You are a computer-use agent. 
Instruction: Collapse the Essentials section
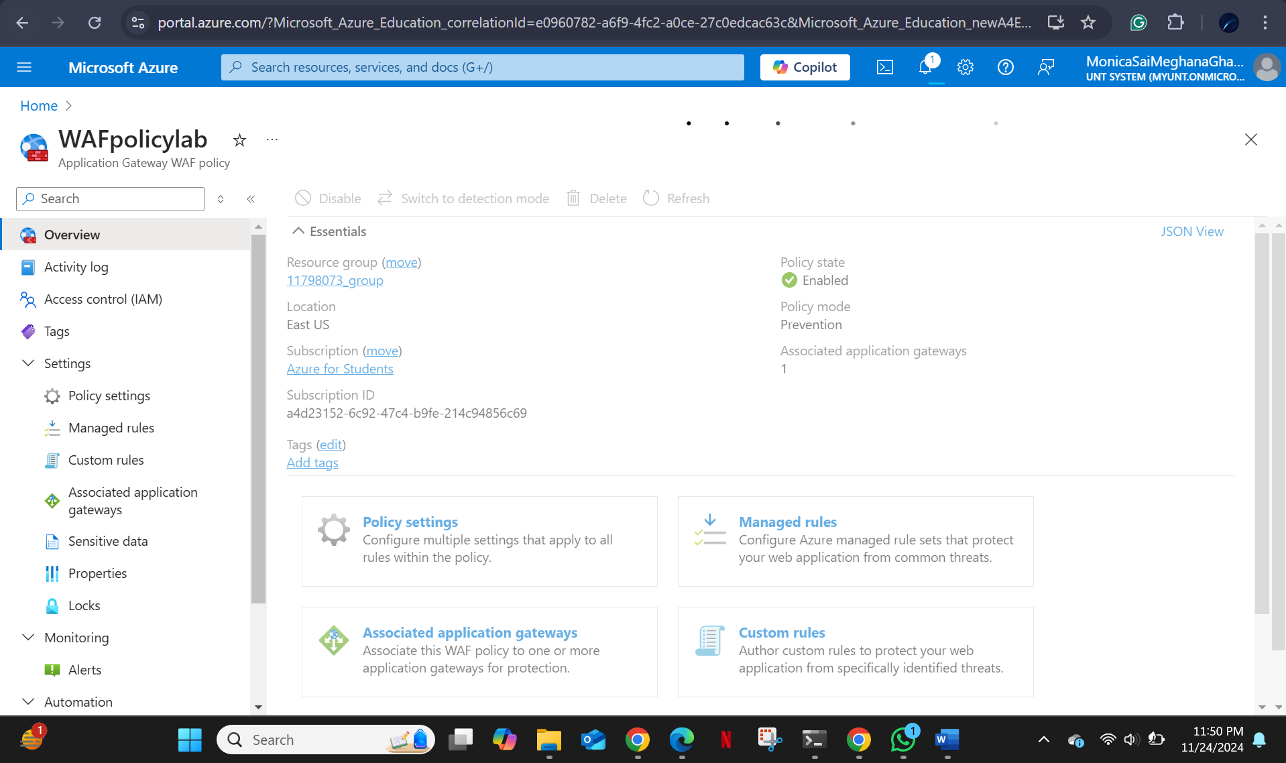point(298,231)
